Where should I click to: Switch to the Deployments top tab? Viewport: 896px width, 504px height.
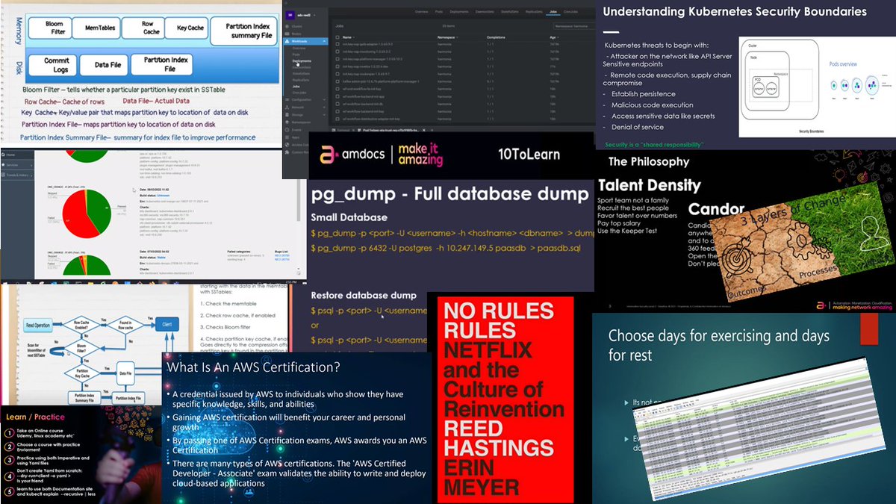click(x=459, y=12)
